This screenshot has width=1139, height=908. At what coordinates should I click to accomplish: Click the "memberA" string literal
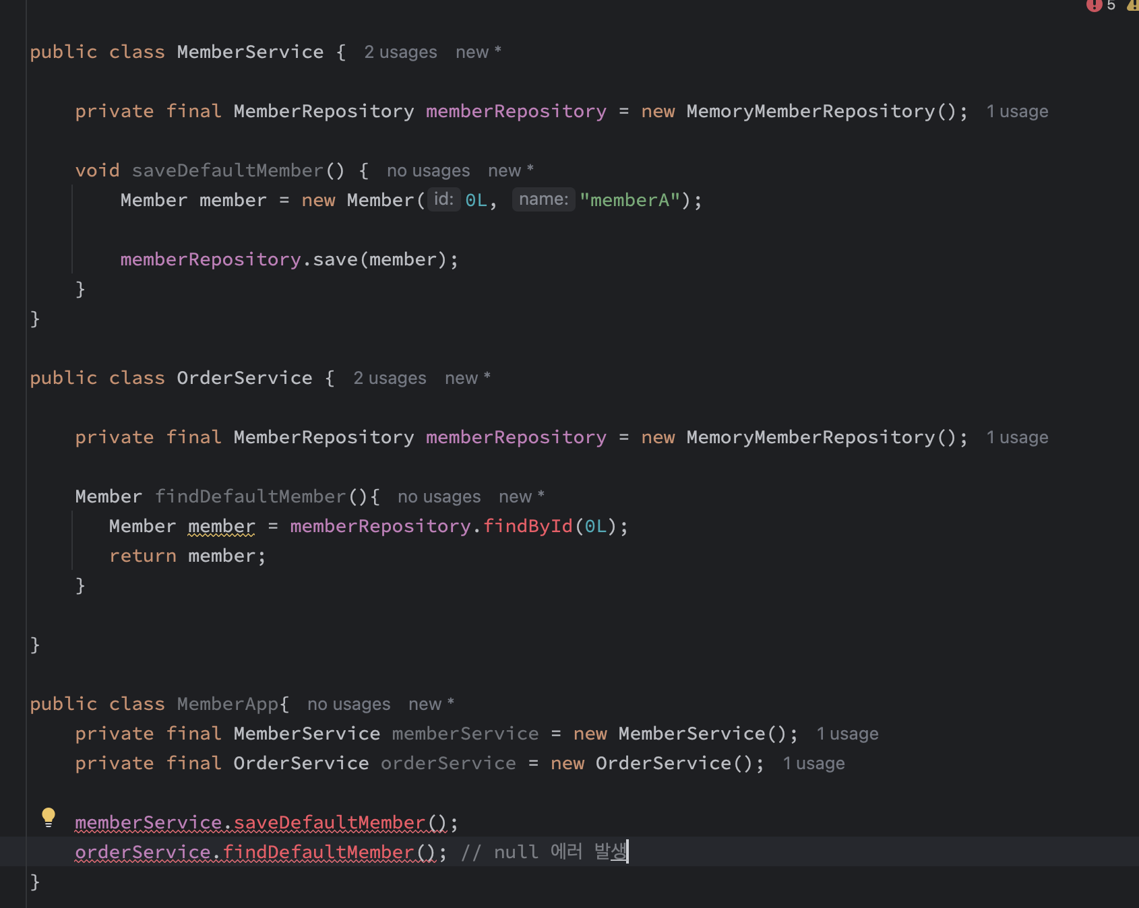coord(629,200)
